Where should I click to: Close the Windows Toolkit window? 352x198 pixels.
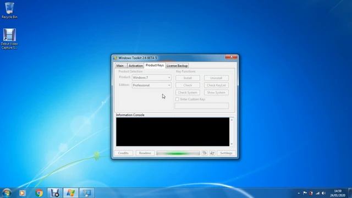pyautogui.click(x=231, y=57)
